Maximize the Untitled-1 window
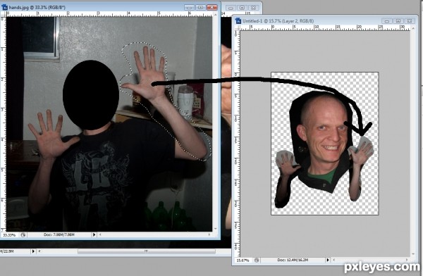Image resolution: width=423 pixels, height=276 pixels. pos(398,20)
